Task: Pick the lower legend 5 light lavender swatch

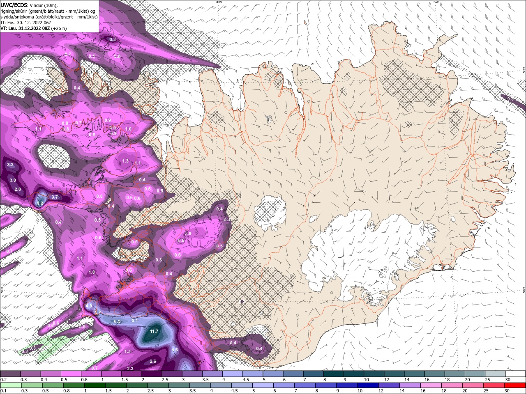Action: pos(263,385)
